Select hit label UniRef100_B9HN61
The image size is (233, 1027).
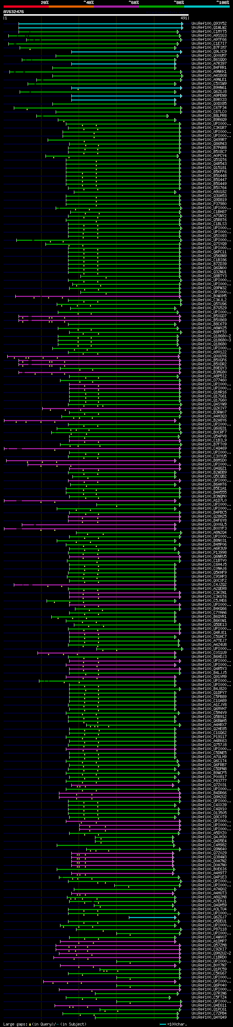pyautogui.click(x=209, y=88)
